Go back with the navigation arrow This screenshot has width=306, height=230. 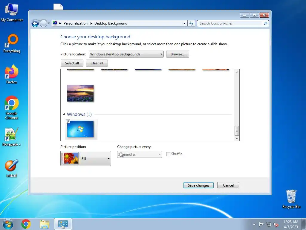pos(35,23)
